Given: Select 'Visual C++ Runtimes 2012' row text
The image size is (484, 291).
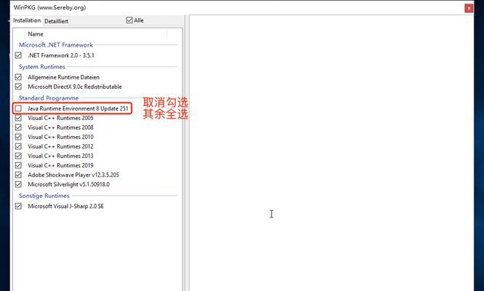Looking at the screenshot, I should 60,146.
